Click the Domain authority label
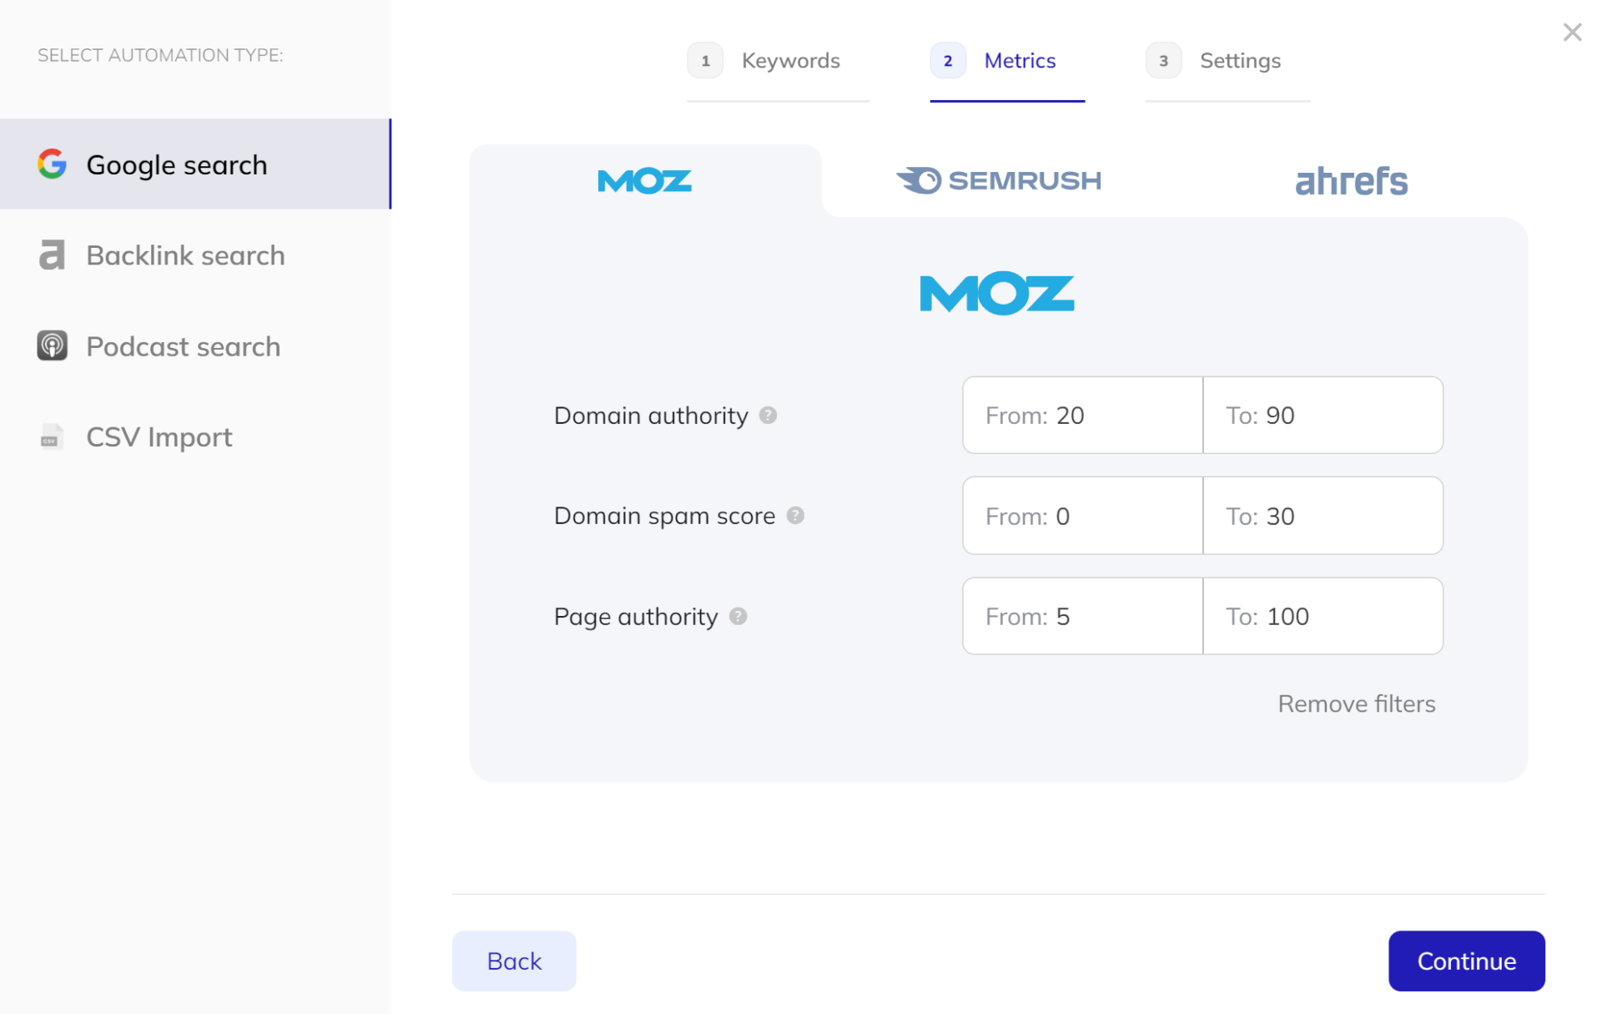The image size is (1602, 1014). tap(651, 416)
